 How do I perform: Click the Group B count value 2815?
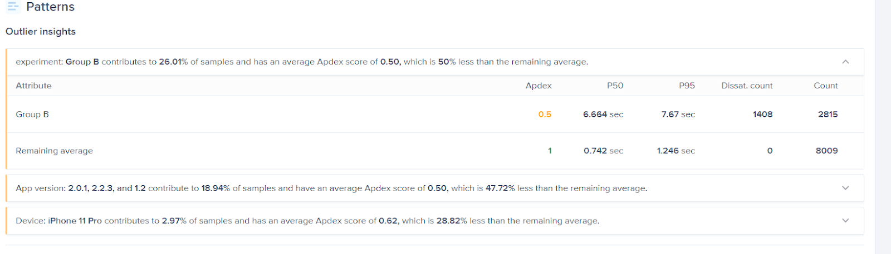[x=828, y=114]
